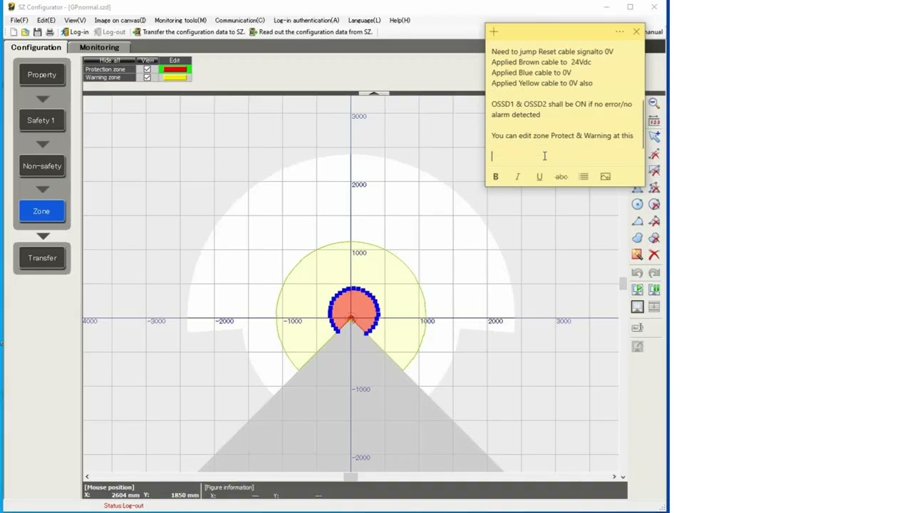Screen dimensions: 912x513
Task: Click the Print icon in toolbar
Action: click(x=50, y=32)
